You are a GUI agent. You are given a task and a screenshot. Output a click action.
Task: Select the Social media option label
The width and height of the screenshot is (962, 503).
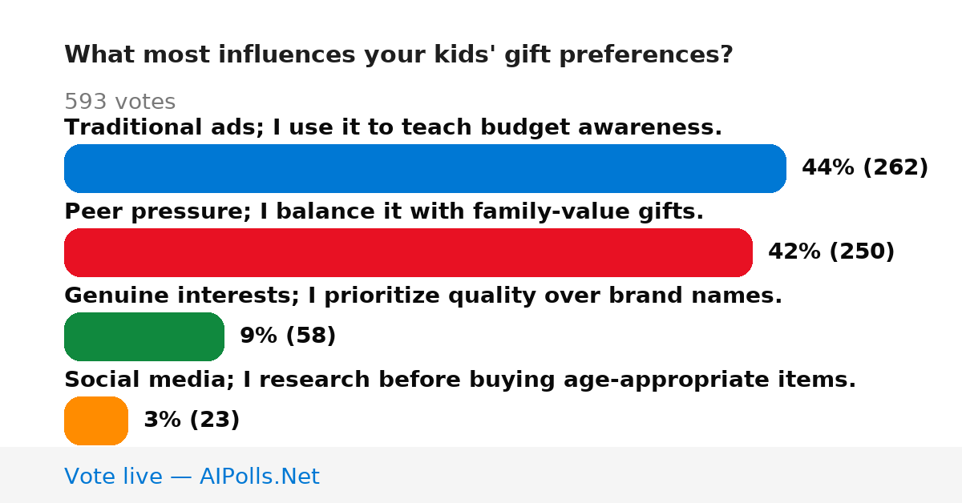[460, 380]
